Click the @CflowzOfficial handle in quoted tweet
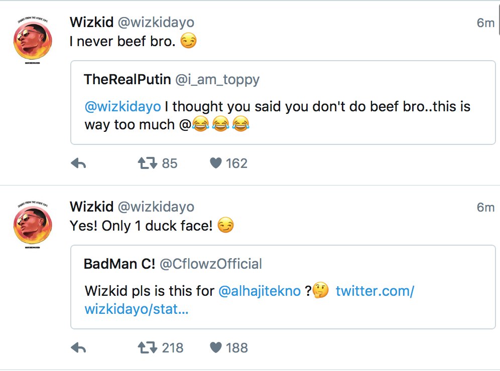This screenshot has width=500, height=371. pyautogui.click(x=211, y=264)
